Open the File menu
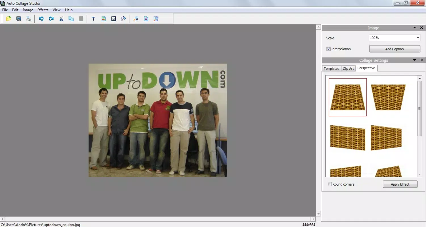The height and width of the screenshot is (227, 426). click(5, 10)
